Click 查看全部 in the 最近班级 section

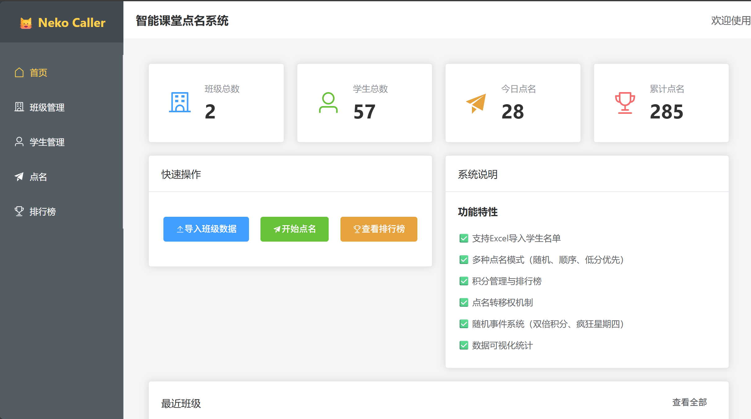(689, 402)
